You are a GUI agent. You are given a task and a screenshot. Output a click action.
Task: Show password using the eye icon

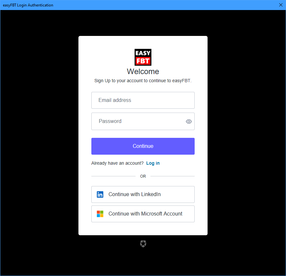(189, 121)
